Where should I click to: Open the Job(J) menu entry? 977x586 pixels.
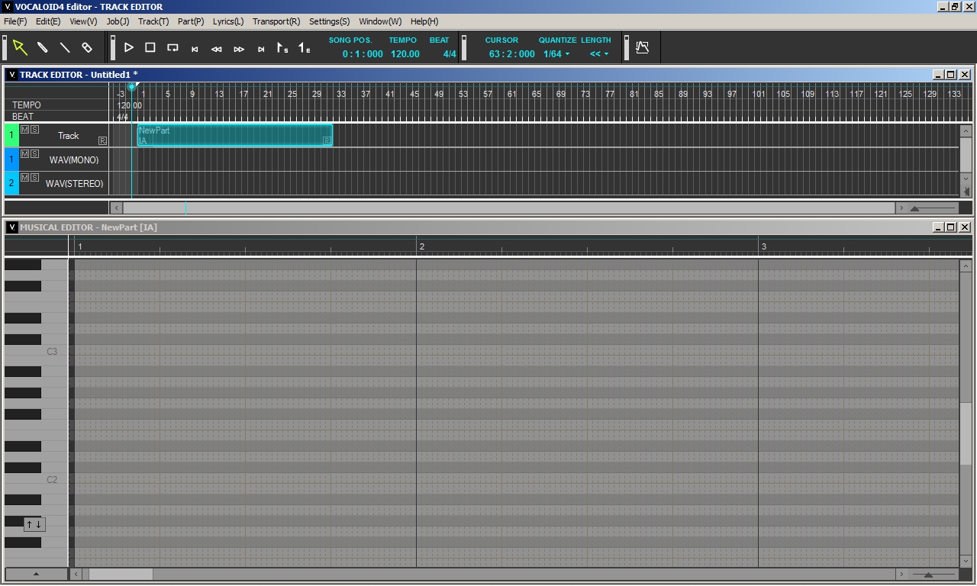[x=118, y=21]
